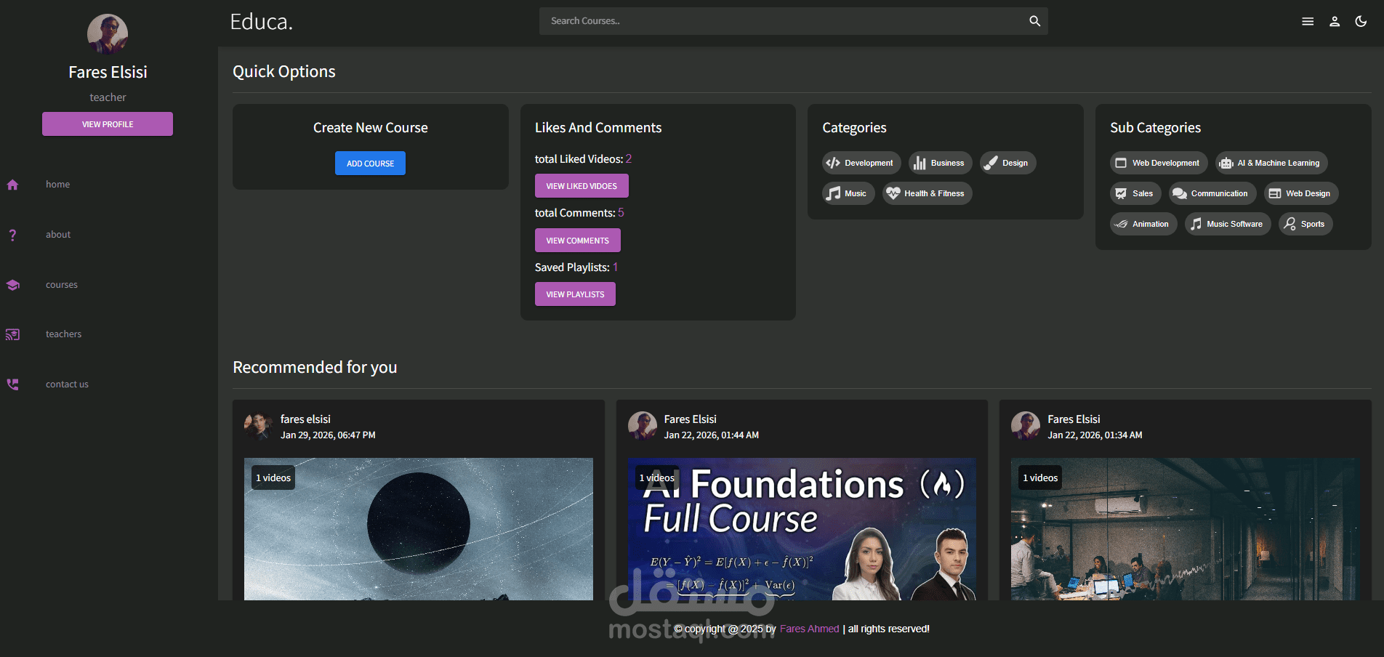Screen dimensions: 1384x657
Task: Click the home icon in sidebar
Action: [x=12, y=185]
